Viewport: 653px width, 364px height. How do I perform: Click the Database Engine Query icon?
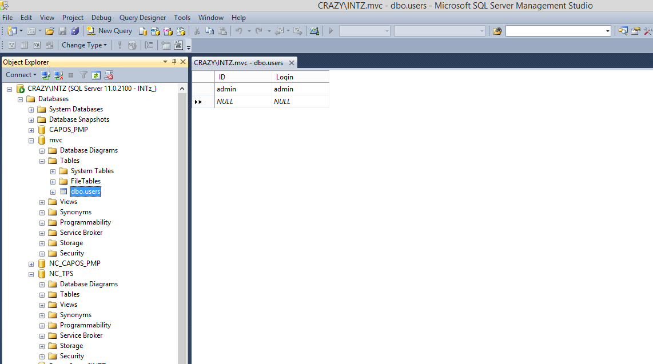tap(143, 31)
